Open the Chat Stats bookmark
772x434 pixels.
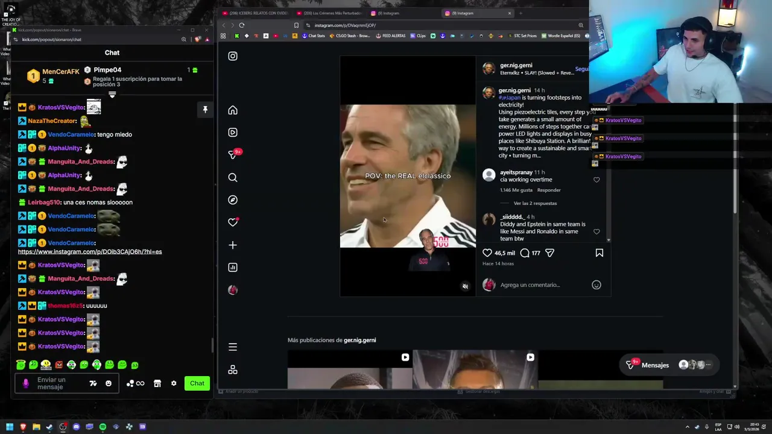click(x=314, y=36)
